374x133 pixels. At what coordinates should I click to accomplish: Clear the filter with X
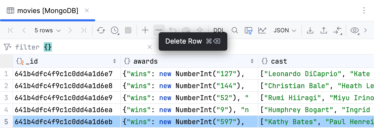coord(150,47)
